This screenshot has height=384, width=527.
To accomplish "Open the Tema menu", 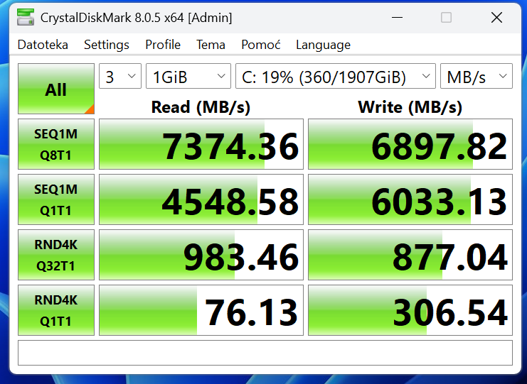I will pyautogui.click(x=211, y=45).
